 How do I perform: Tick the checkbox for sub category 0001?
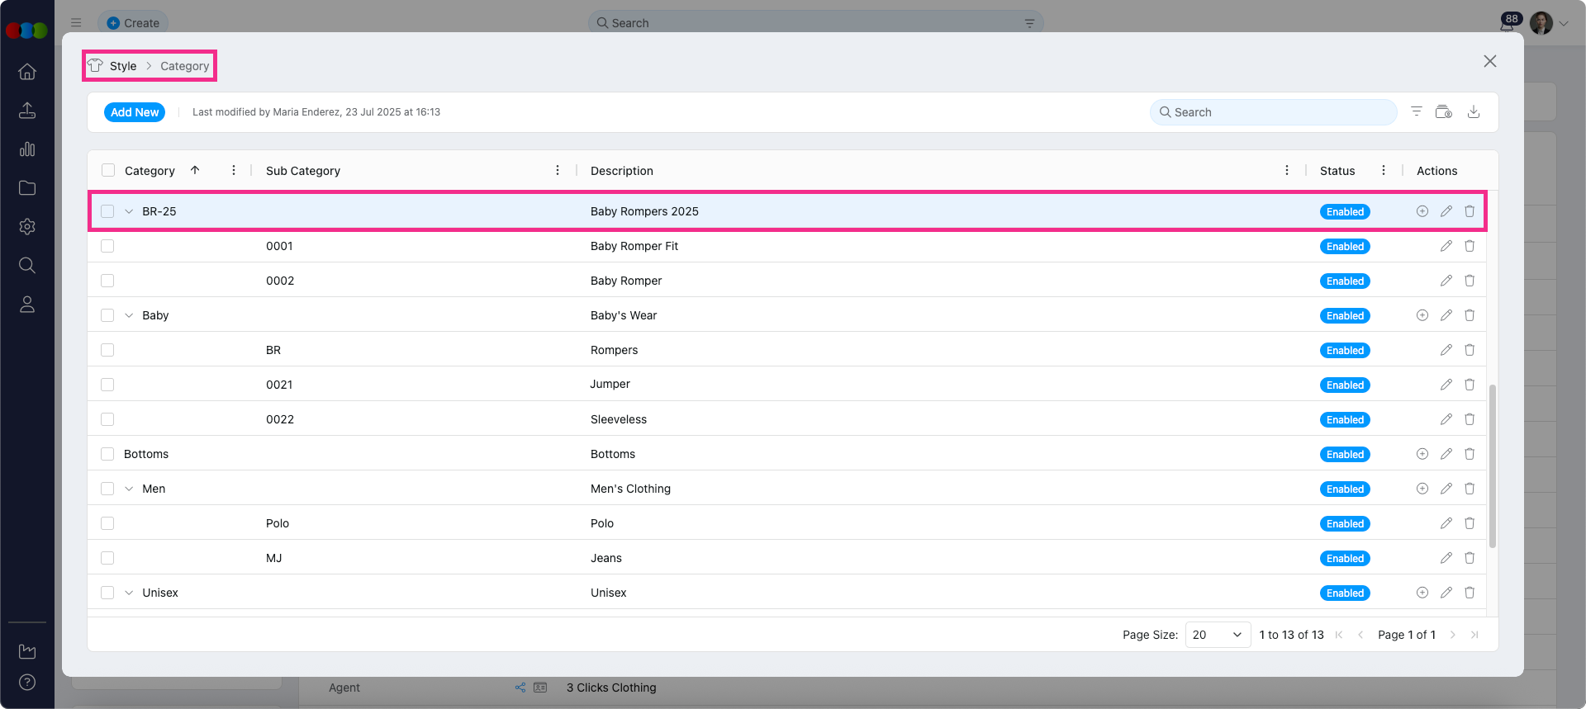pyautogui.click(x=107, y=246)
